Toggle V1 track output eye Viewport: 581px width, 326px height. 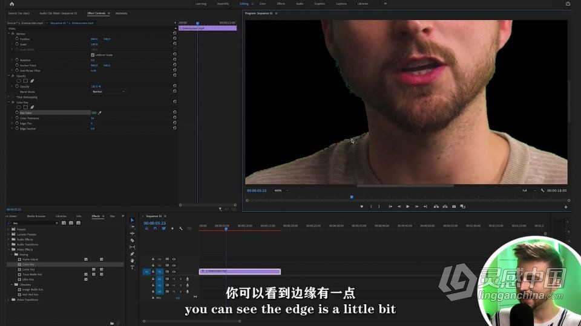point(174,272)
